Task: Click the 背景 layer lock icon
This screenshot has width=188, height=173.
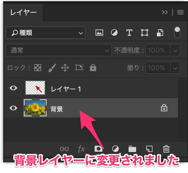Action: (x=164, y=108)
